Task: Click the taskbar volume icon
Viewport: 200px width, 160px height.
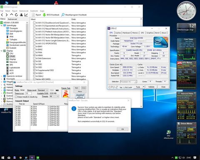Action: [x=184, y=157]
